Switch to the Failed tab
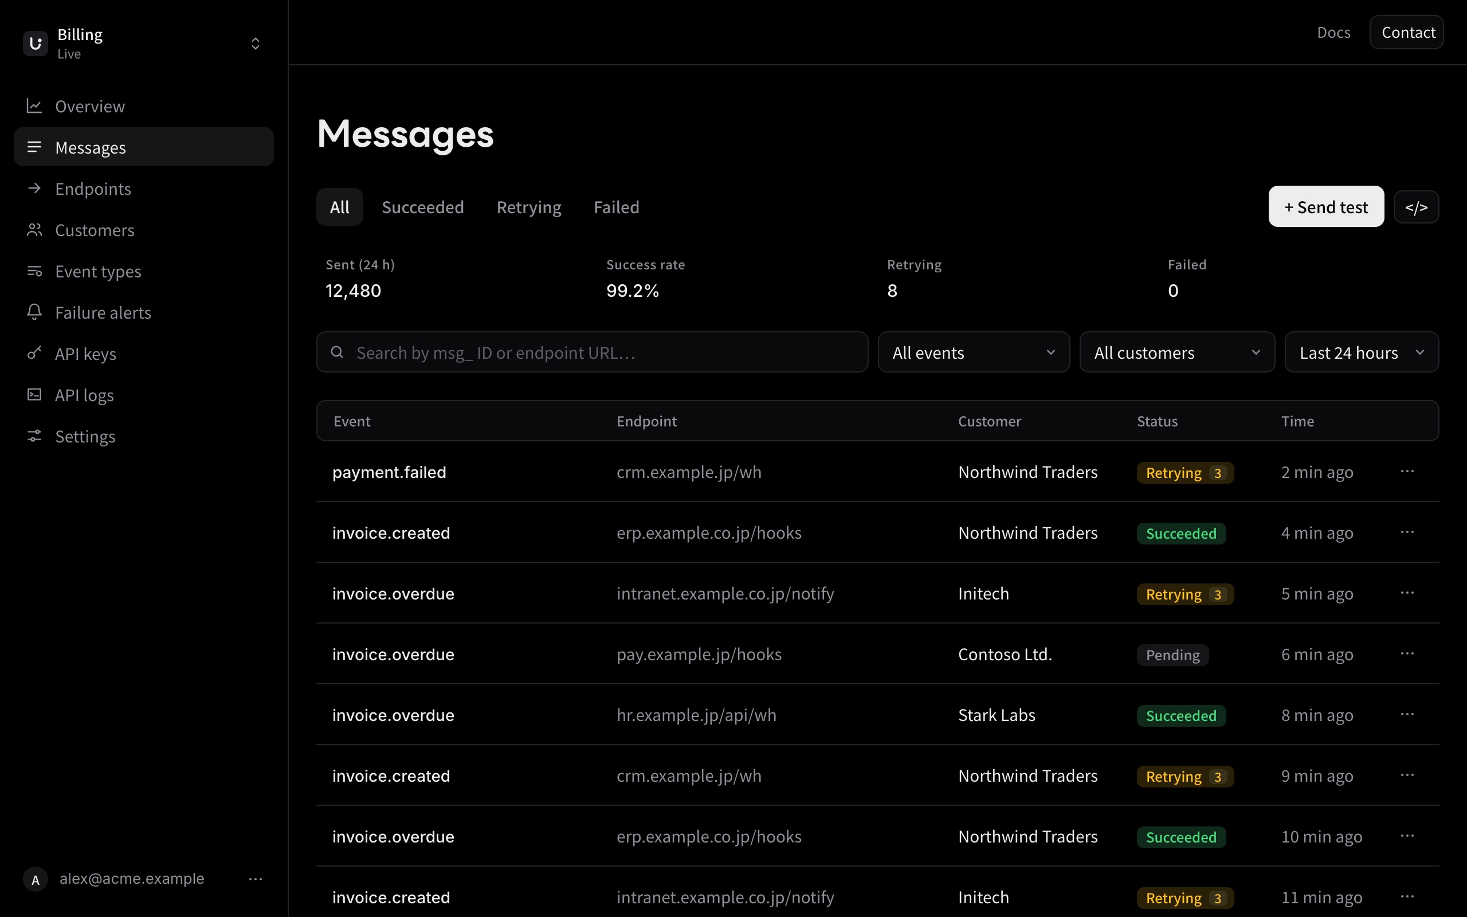Screen dimensions: 1467x917 tap(617, 207)
